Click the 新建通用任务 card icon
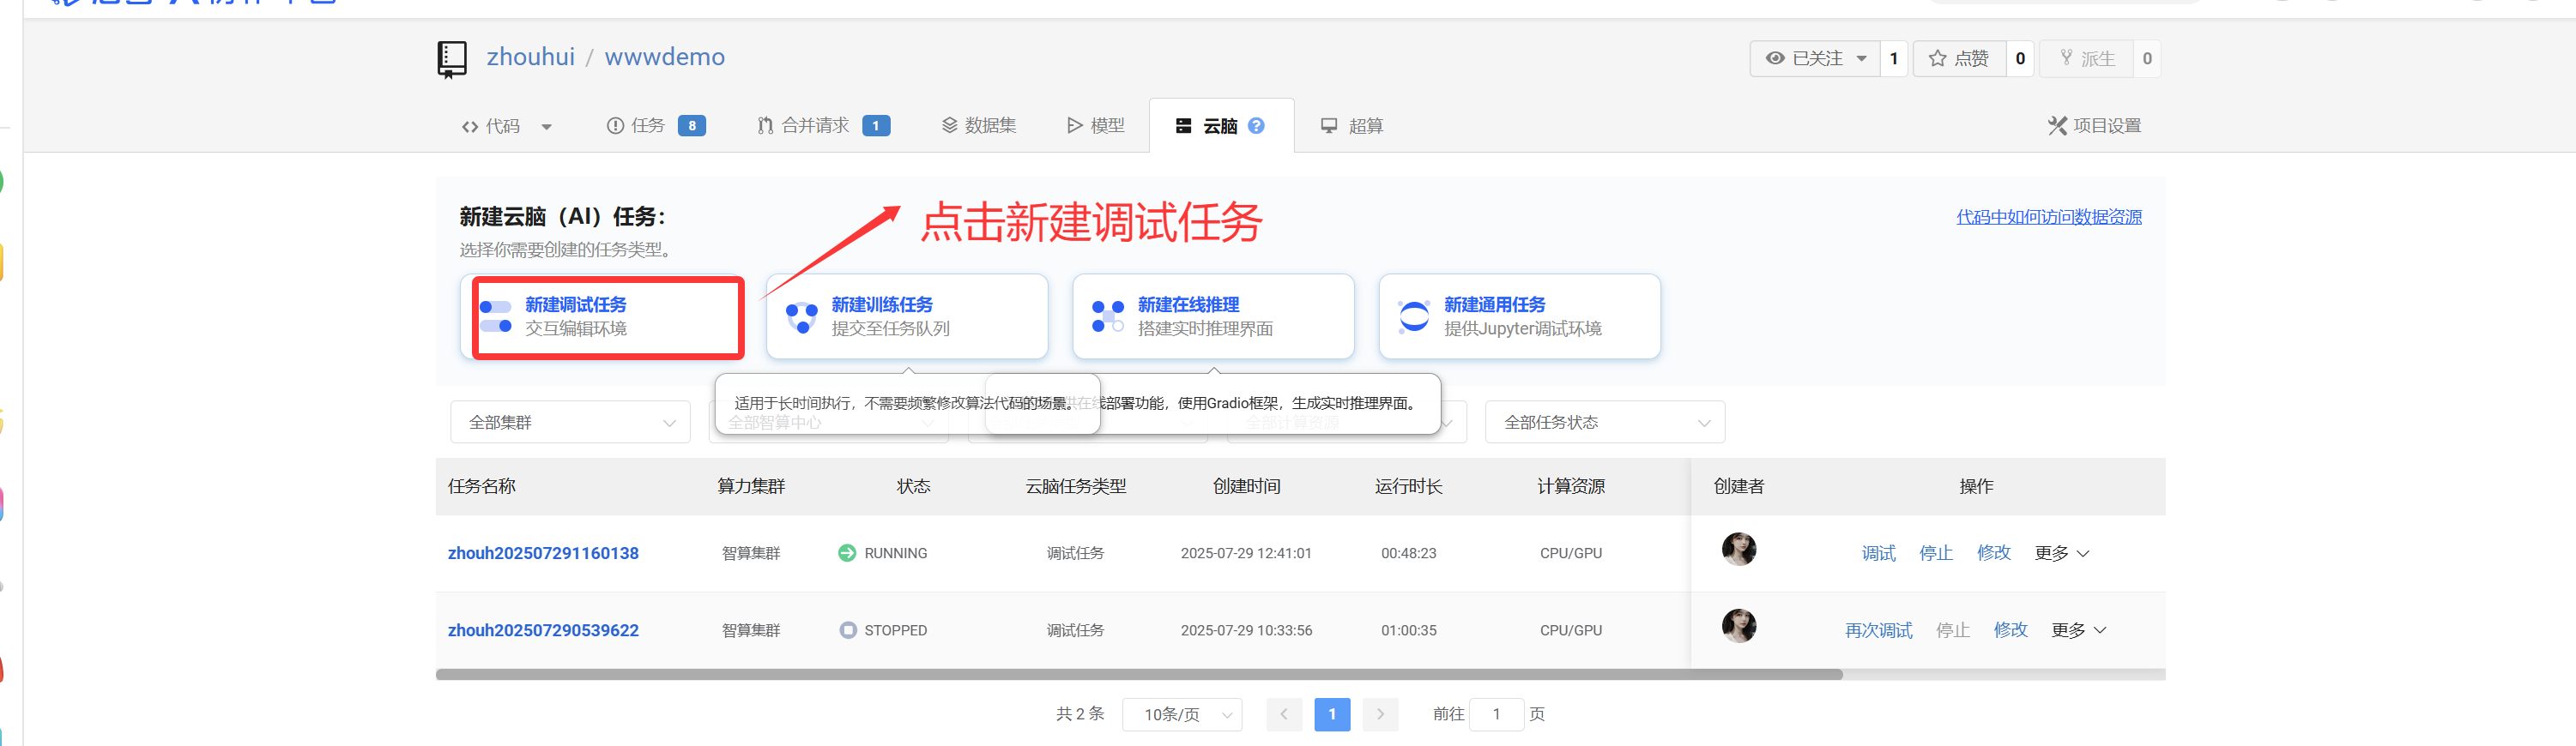The image size is (2576, 746). [x=1414, y=316]
